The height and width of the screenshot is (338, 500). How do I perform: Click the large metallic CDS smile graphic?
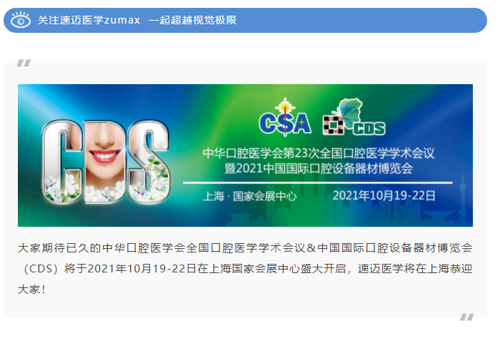106,162
